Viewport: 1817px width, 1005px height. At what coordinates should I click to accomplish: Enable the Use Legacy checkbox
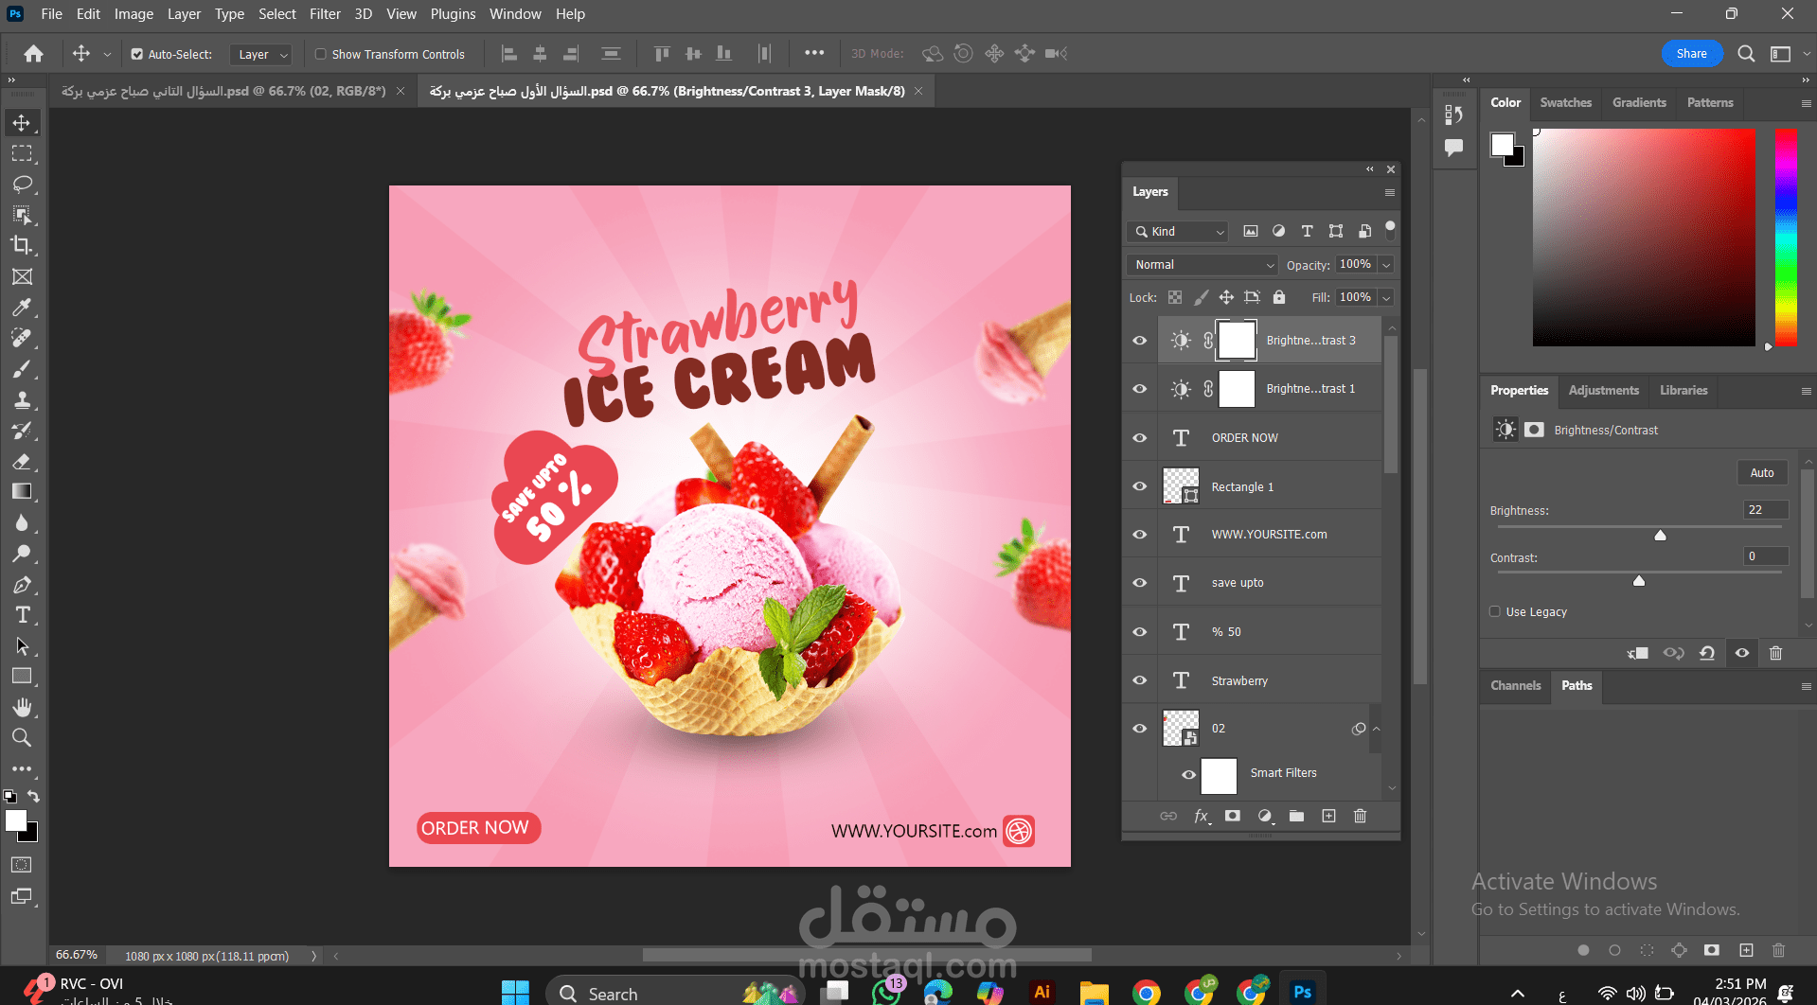[x=1495, y=611]
